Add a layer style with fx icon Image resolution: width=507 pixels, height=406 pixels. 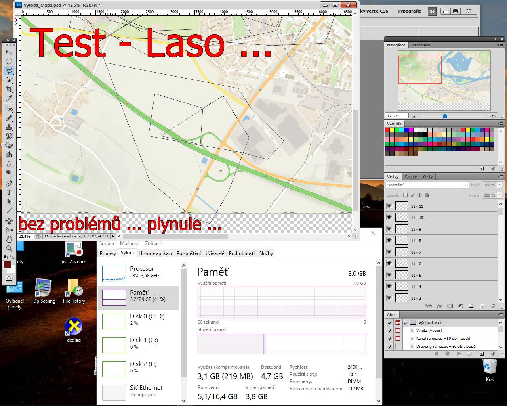click(439, 306)
